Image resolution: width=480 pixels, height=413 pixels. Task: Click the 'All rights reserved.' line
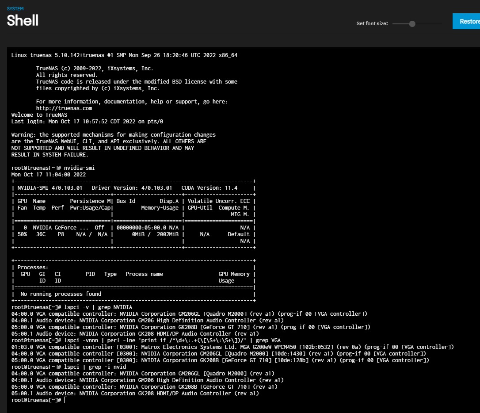click(67, 75)
